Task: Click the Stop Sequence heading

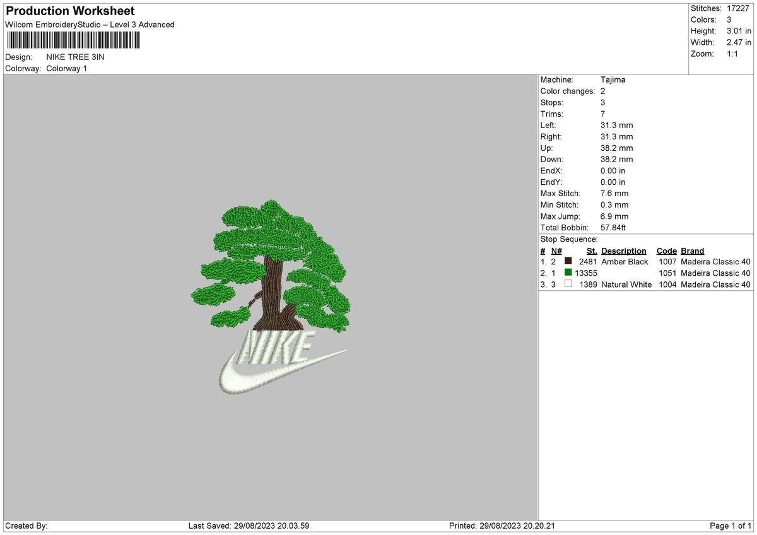Action: point(568,239)
